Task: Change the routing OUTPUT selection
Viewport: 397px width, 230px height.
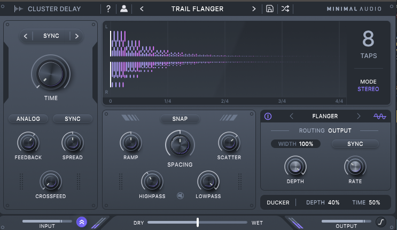Action: pyautogui.click(x=340, y=130)
